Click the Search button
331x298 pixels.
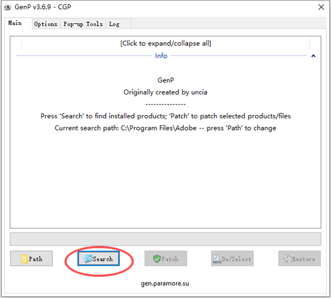(x=98, y=258)
